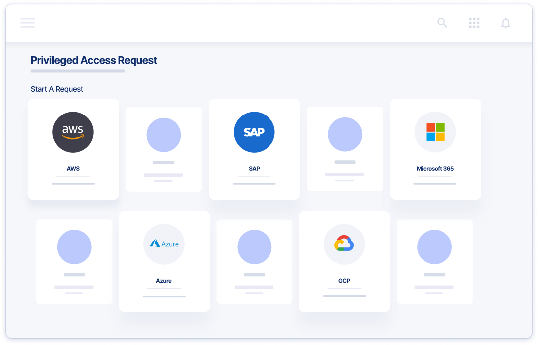Select the AWS card icon

pyautogui.click(x=73, y=132)
